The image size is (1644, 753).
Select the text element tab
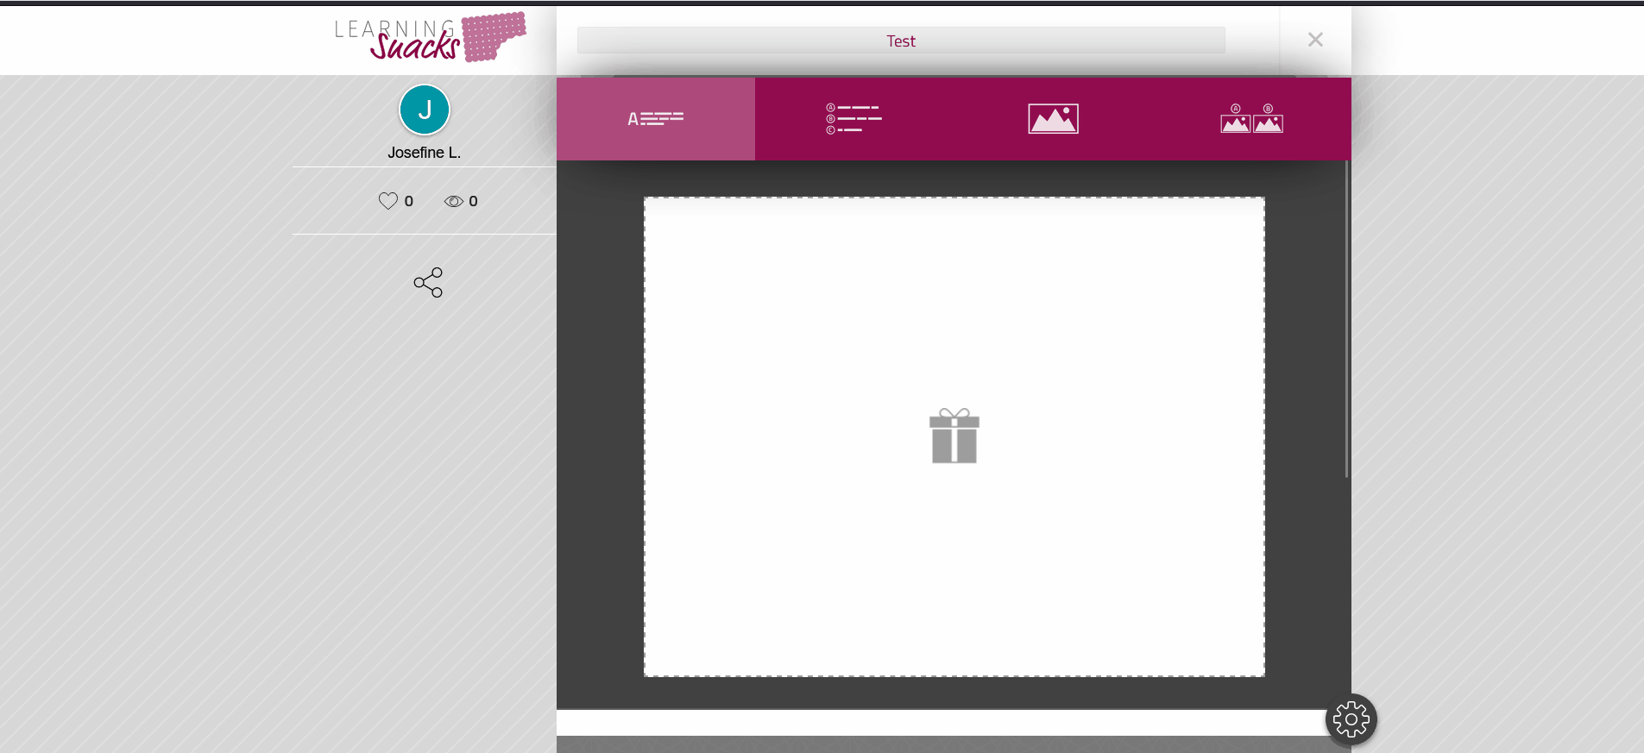(x=655, y=119)
